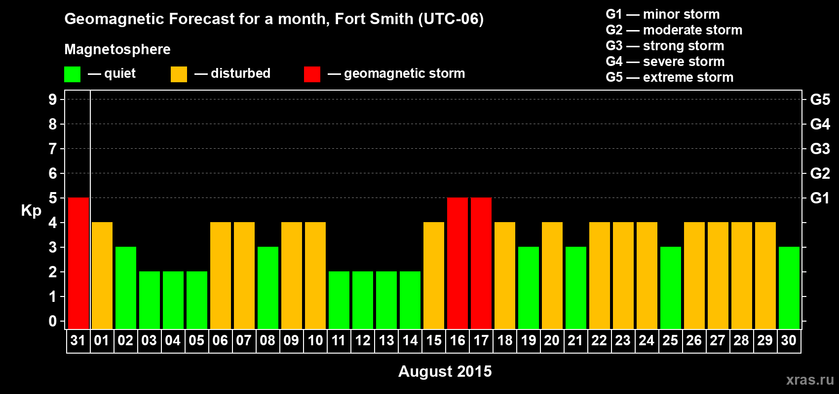This screenshot has width=839, height=394.
Task: Click the 'quiet' legend text
Action: point(120,73)
